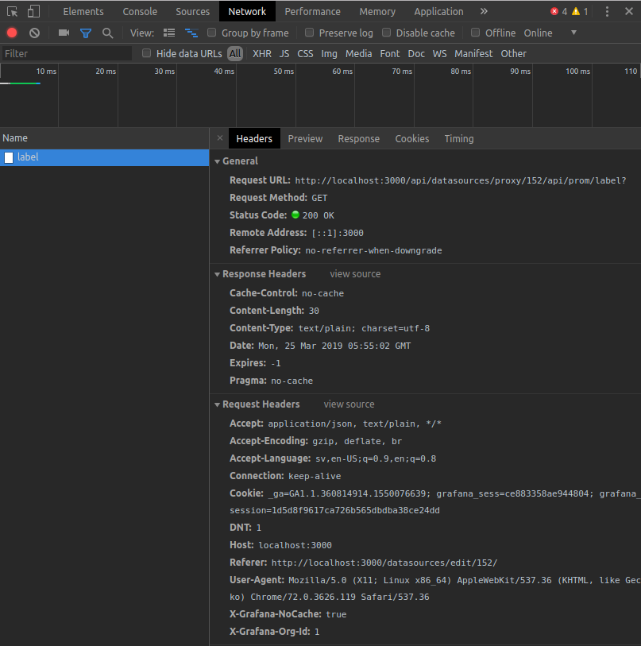Open the network filter bar funnel icon
Screen dimensions: 641x646
point(85,33)
